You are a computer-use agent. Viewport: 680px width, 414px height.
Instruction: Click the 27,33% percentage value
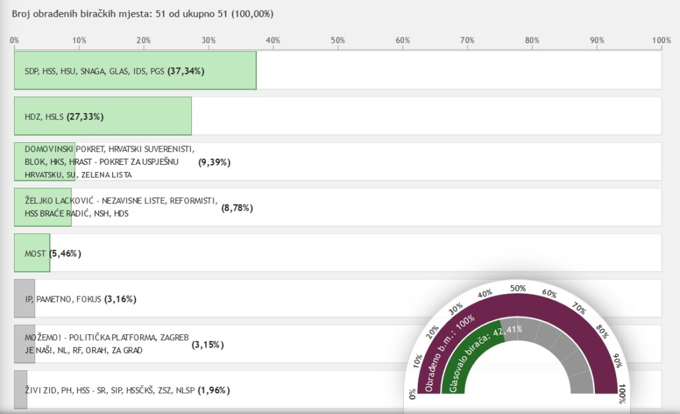tap(85, 116)
